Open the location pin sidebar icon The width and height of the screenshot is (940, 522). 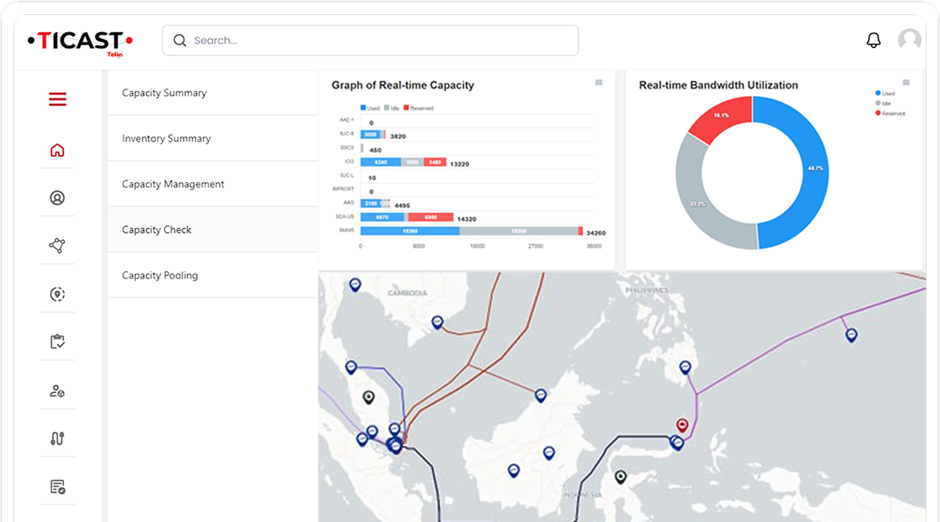point(57,294)
